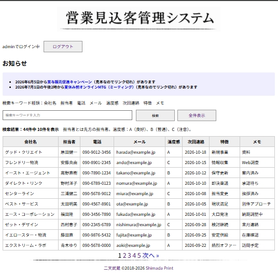The height and width of the screenshot is (280, 278).
Task: Click the 青木ゆり contact cell
Action: tap(69, 245)
